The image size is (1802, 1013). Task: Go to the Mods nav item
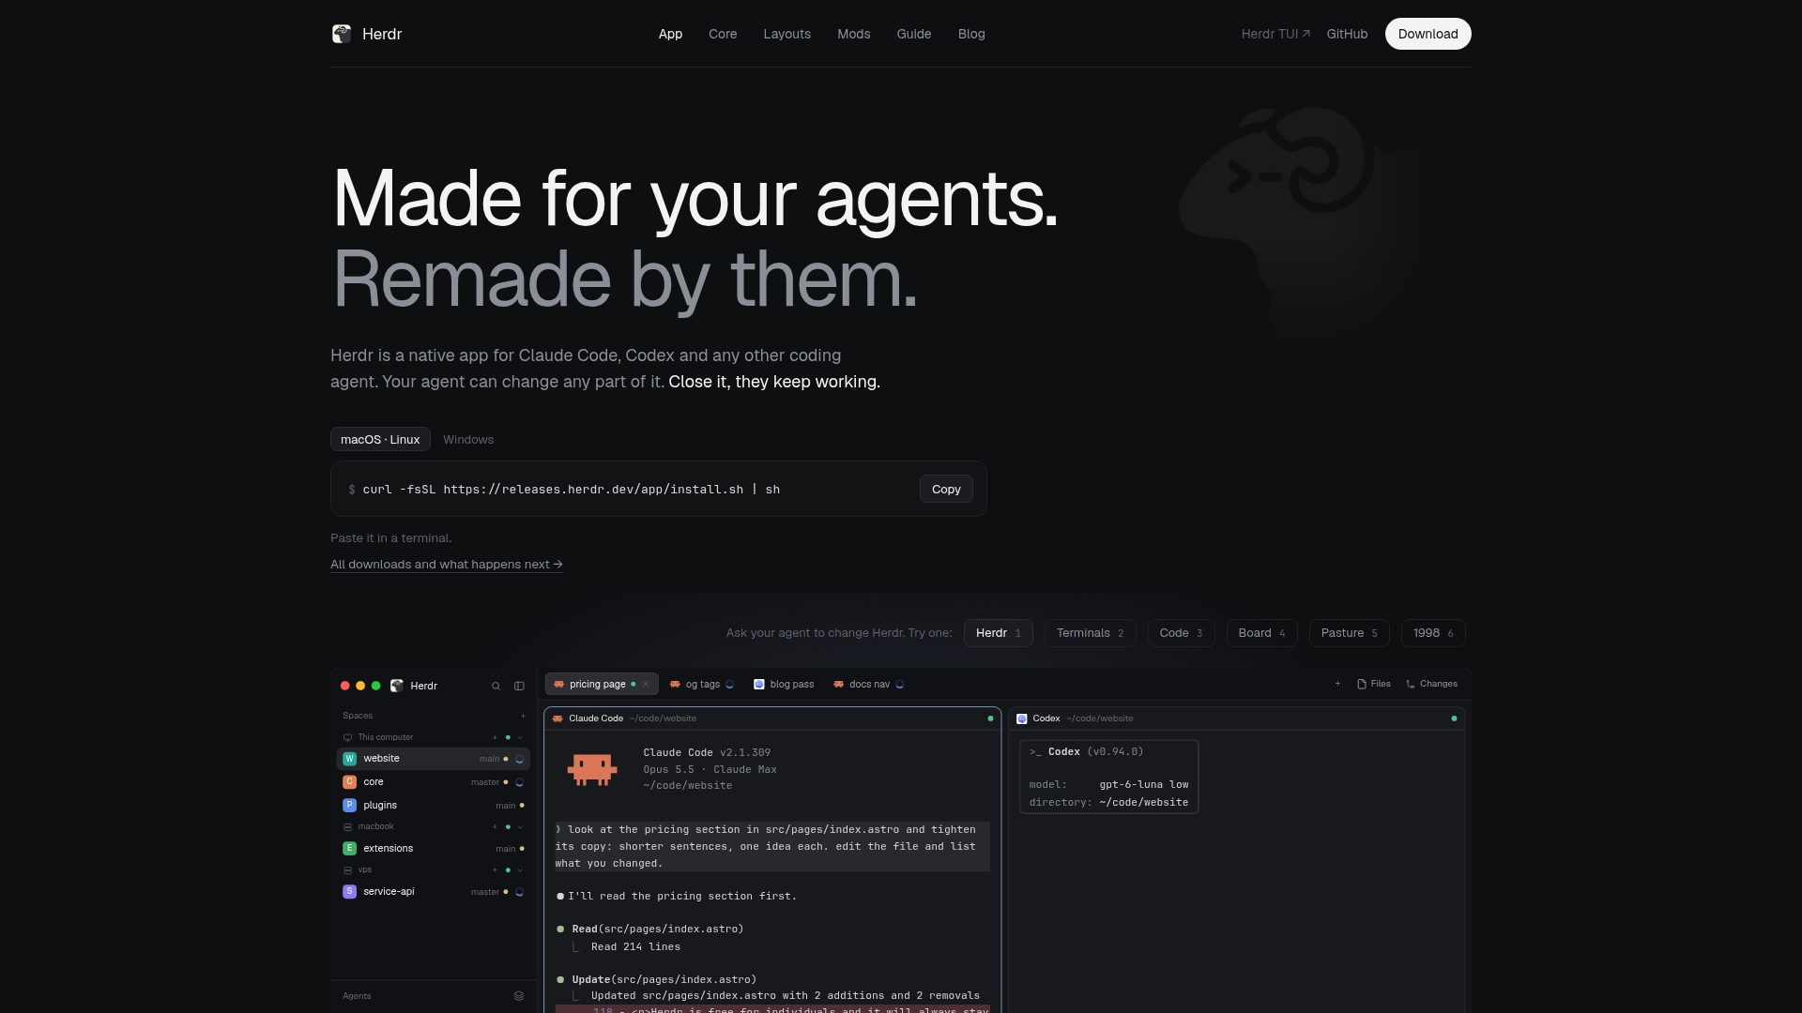pos(854,34)
